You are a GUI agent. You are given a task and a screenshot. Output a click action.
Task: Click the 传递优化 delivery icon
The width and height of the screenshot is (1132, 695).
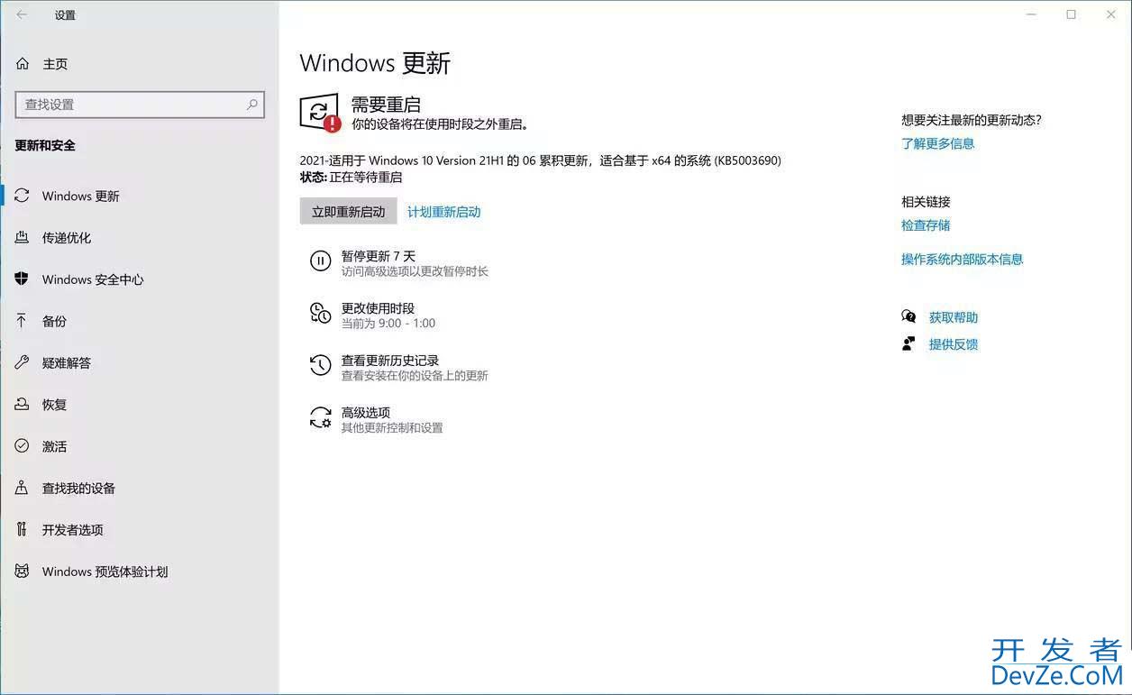(23, 238)
